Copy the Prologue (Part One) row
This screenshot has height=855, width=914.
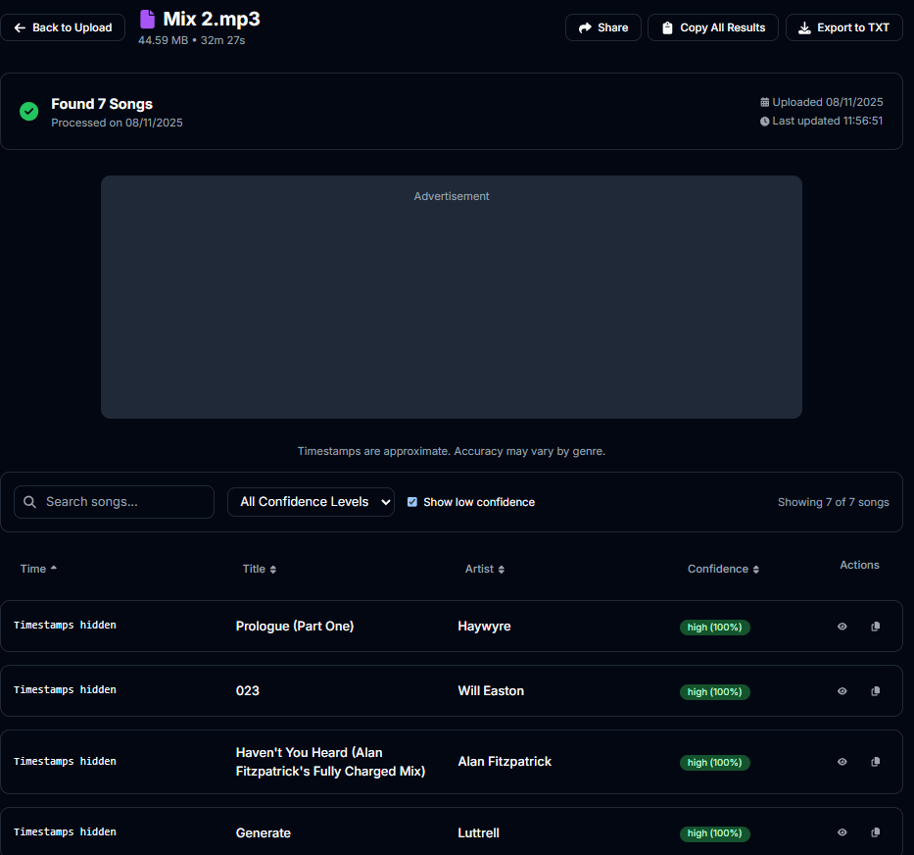[875, 627]
